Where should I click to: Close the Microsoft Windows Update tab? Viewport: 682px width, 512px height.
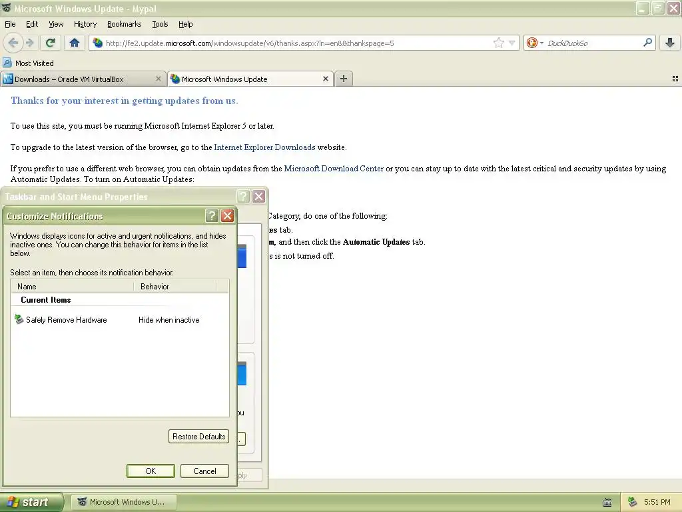pos(325,79)
